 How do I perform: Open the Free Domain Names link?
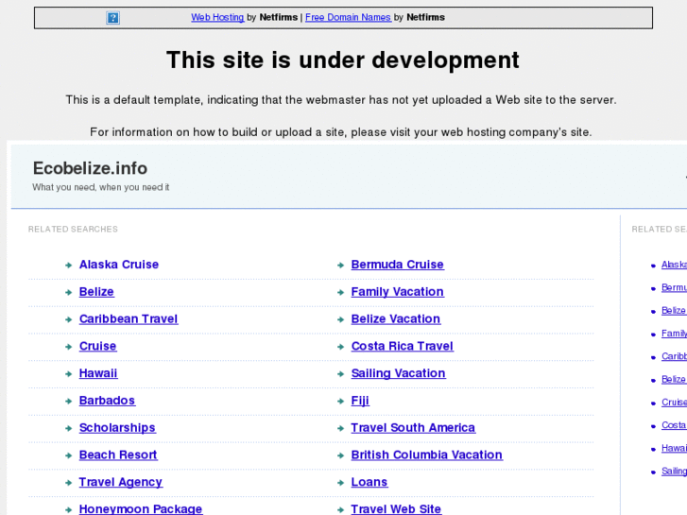[348, 17]
